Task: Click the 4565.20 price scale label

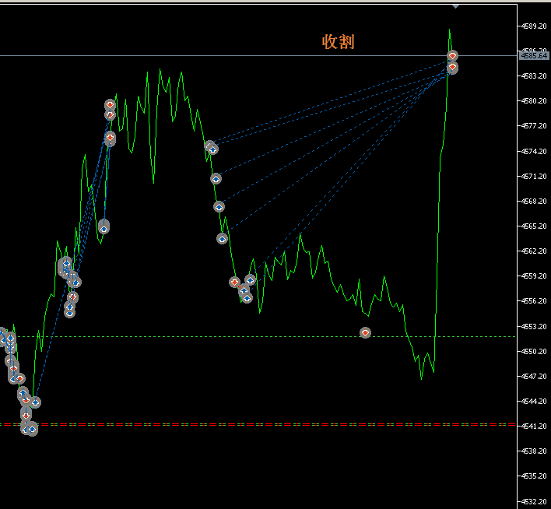Action: [x=534, y=226]
